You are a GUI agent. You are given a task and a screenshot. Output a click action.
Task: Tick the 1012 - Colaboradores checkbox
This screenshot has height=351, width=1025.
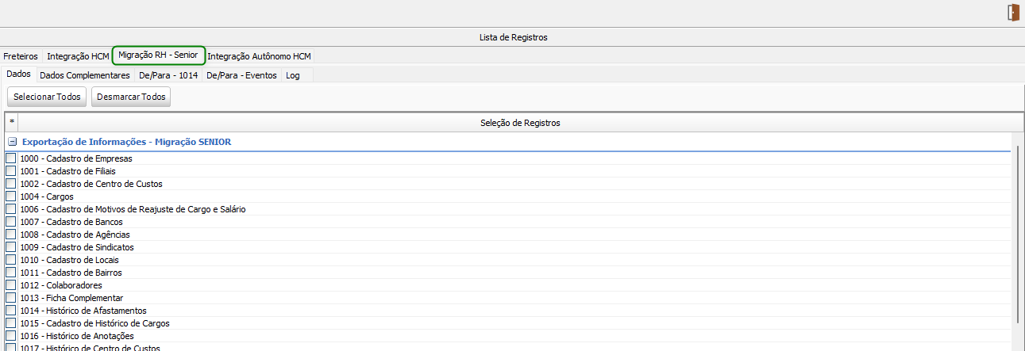[x=10, y=285]
